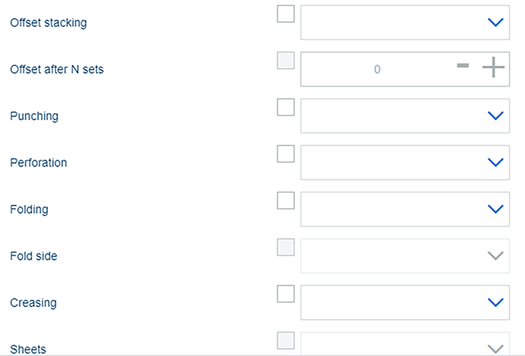The width and height of the screenshot is (525, 356).
Task: Click the plus icon for Offset after N sets
Action: point(493,68)
